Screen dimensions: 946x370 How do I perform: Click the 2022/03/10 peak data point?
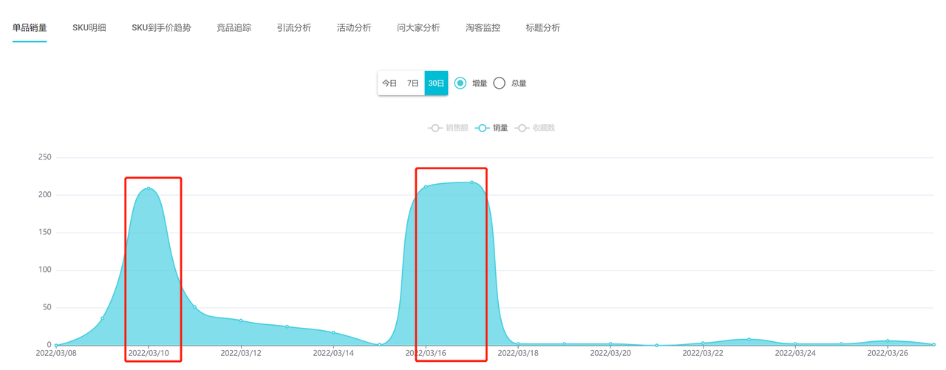point(149,188)
